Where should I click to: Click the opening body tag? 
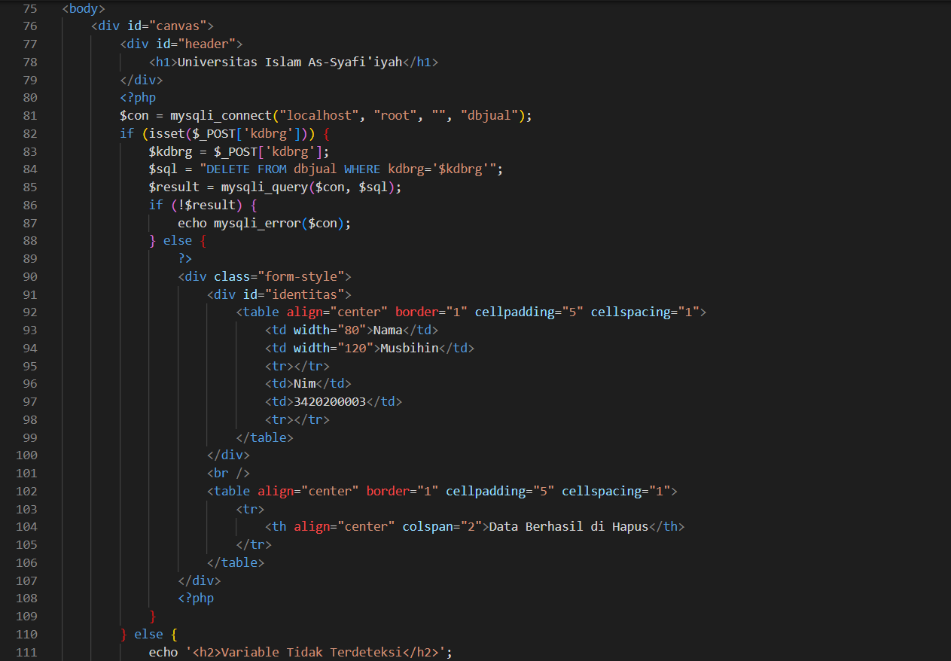(84, 8)
